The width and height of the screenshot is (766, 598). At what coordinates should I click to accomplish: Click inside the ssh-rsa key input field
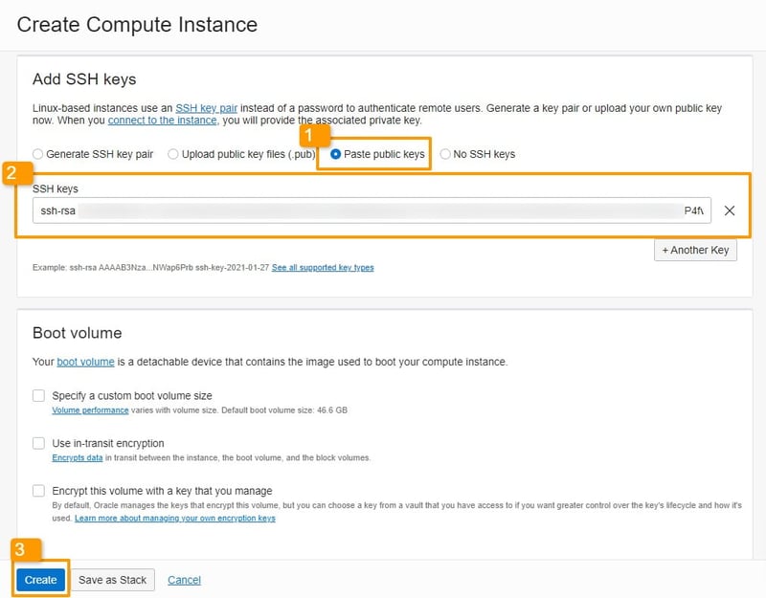click(287, 210)
